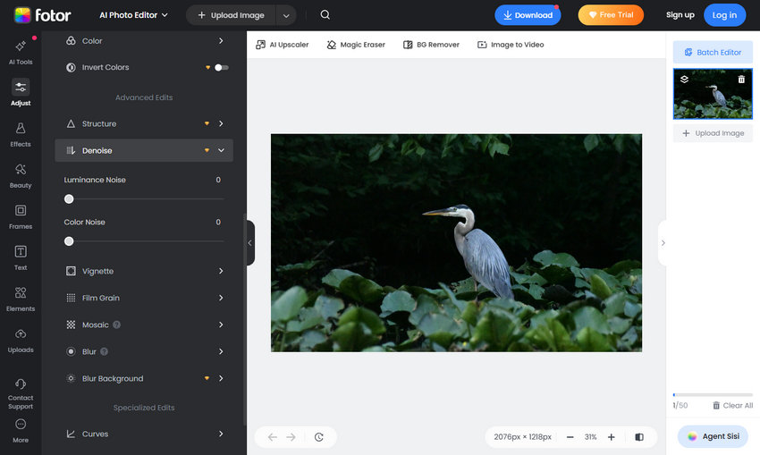The height and width of the screenshot is (455, 760).
Task: Open the Image to Video tool
Action: click(x=511, y=45)
